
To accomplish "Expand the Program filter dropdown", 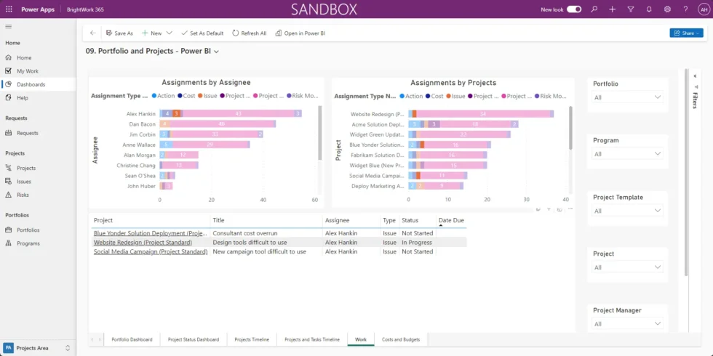I will pos(627,154).
